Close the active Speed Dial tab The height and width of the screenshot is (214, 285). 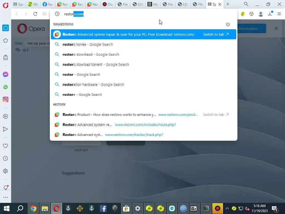click(220, 4)
